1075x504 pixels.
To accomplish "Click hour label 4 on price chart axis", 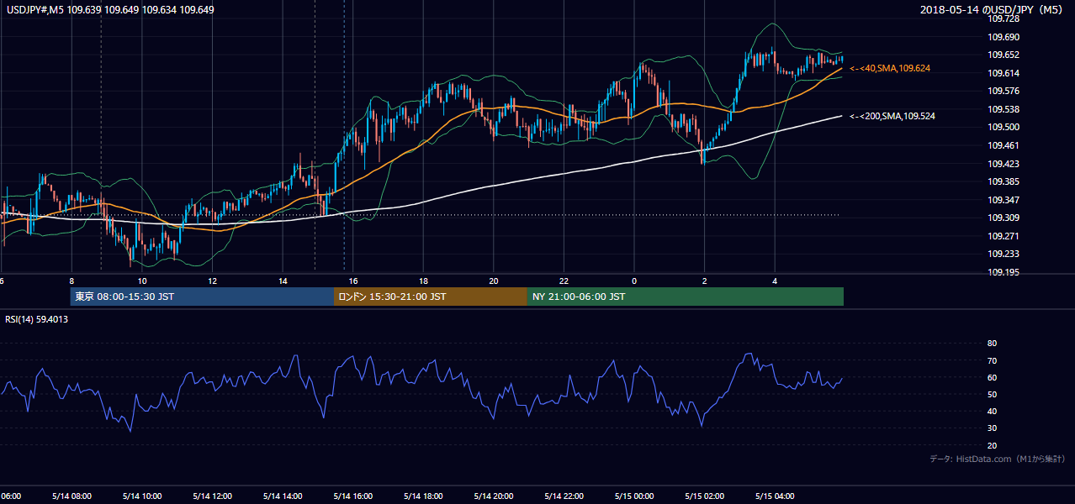I will (x=775, y=281).
